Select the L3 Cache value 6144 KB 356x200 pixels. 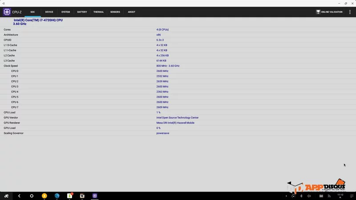161,61
